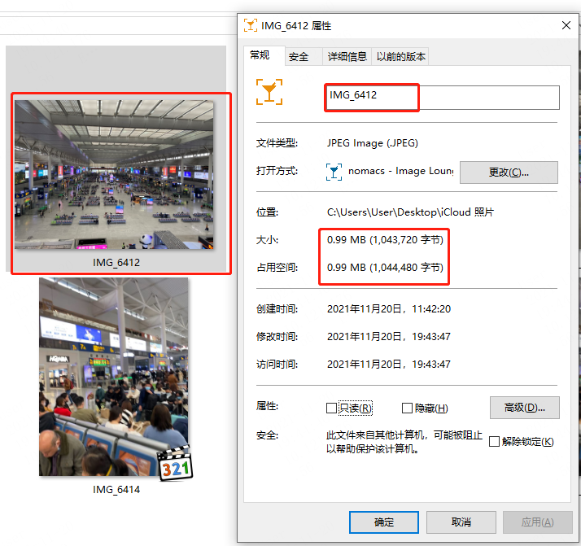Screen dimensions: 581x546
Task: Click the IMG_6412 file name label under its thumbnail
Action: [x=116, y=263]
